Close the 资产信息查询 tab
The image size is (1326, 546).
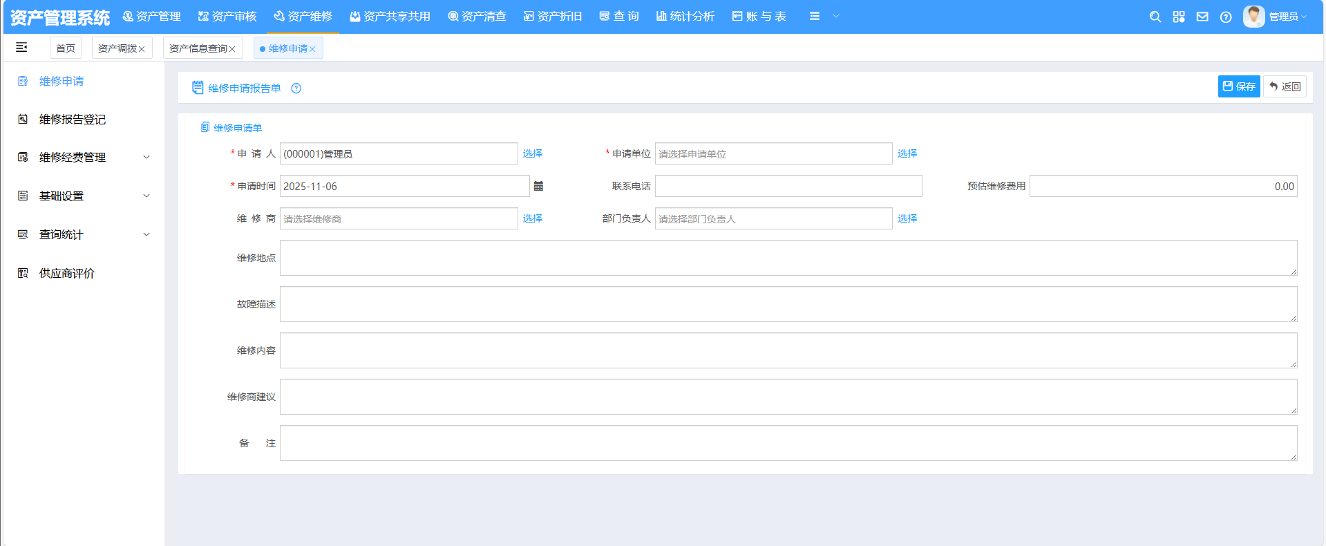[x=232, y=49]
